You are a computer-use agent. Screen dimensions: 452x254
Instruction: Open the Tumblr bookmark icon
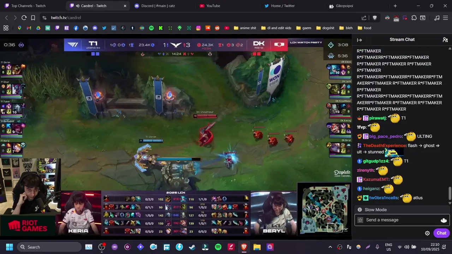coord(132,28)
